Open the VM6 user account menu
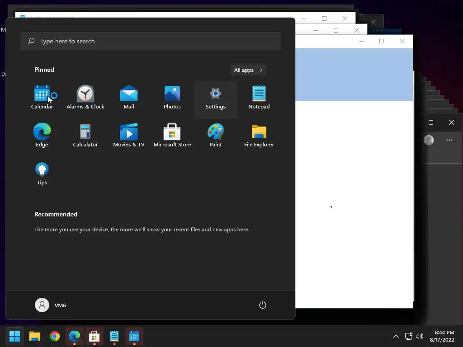The height and width of the screenshot is (347, 463). [x=51, y=305]
